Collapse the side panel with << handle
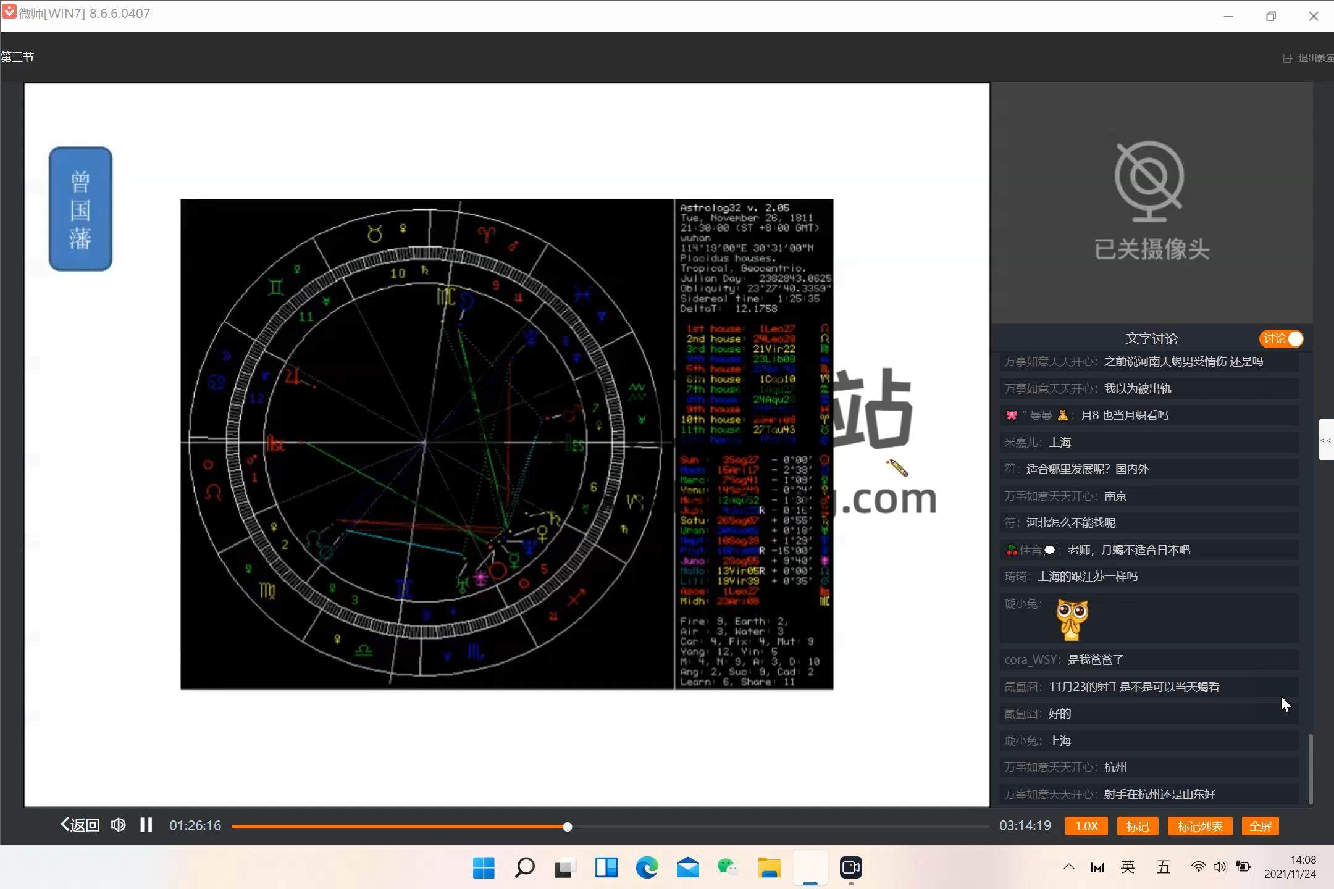 tap(1325, 440)
